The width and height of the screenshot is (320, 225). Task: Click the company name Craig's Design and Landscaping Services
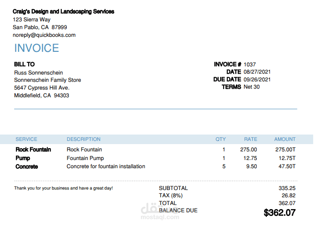click(64, 11)
